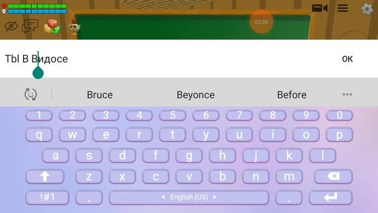378x213 pixels.
Task: Click inside the text input field
Action: click(x=169, y=59)
